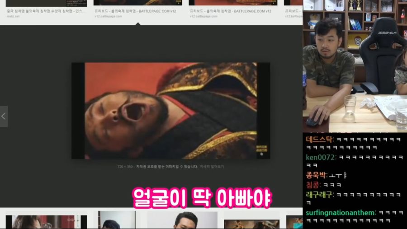The width and height of the screenshot is (407, 229).
Task: Click 'surfingnationanthem' in the chat overlay
Action: (x=340, y=212)
